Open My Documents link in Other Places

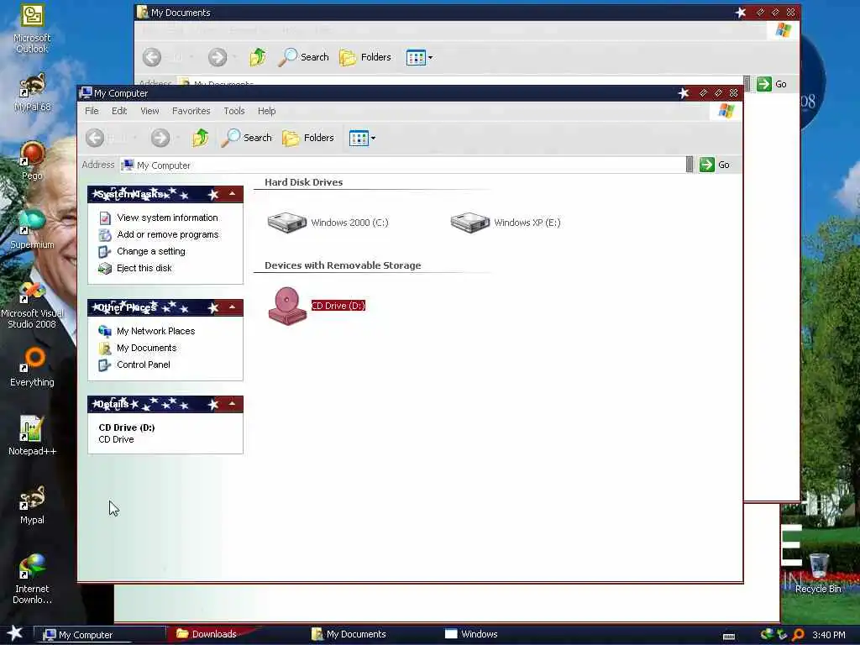coord(146,348)
